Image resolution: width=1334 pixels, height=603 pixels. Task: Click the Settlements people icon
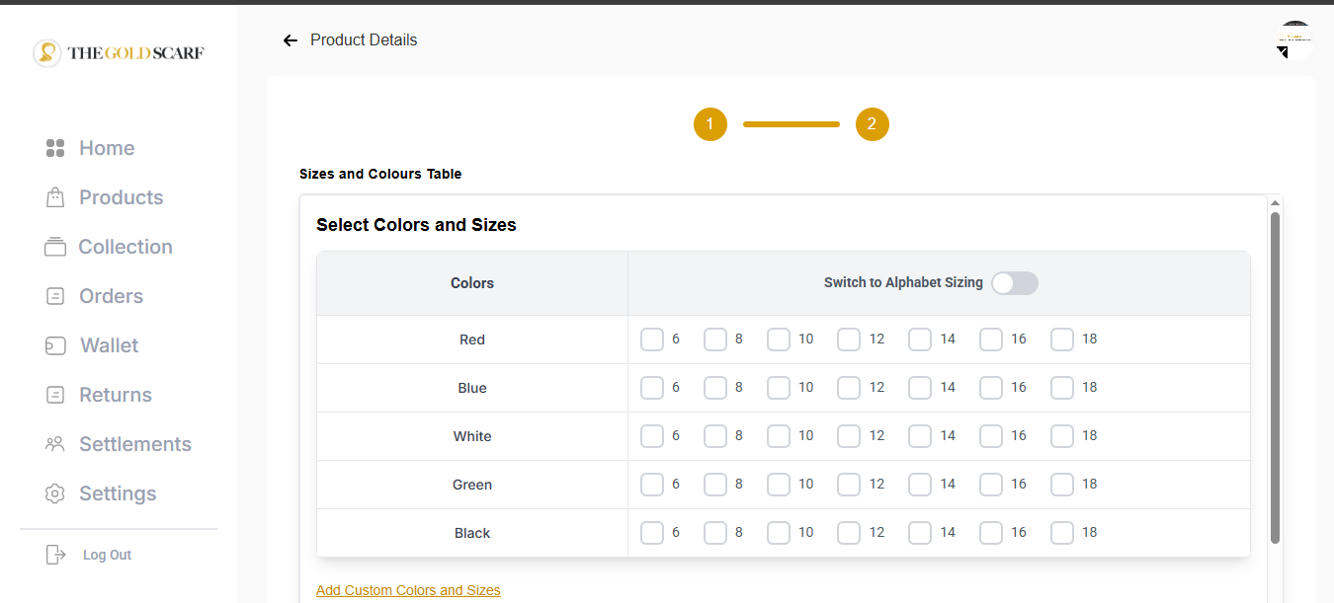[55, 444]
